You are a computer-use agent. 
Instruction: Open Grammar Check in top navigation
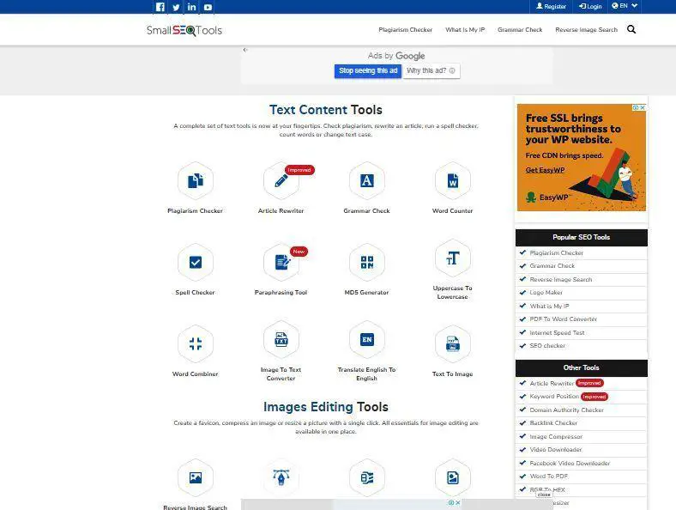click(x=520, y=30)
